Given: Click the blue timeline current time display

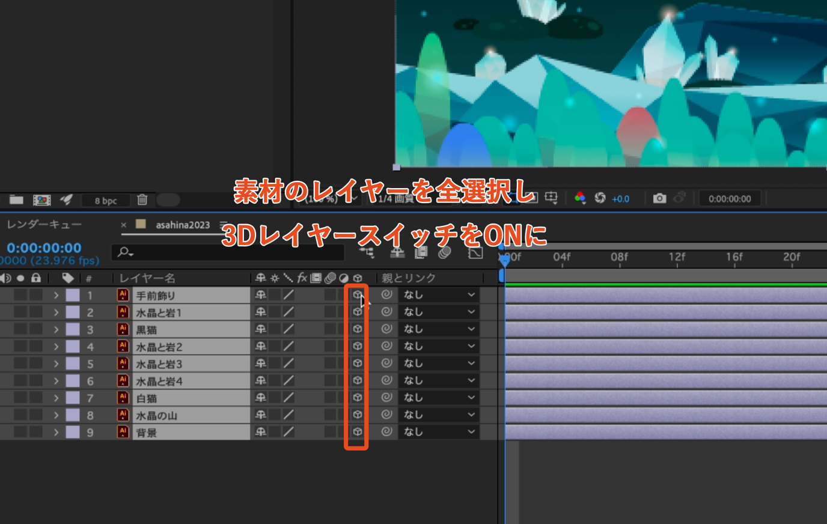Looking at the screenshot, I should click(44, 248).
